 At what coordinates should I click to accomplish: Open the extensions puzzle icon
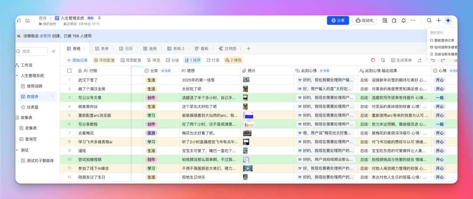point(394,21)
